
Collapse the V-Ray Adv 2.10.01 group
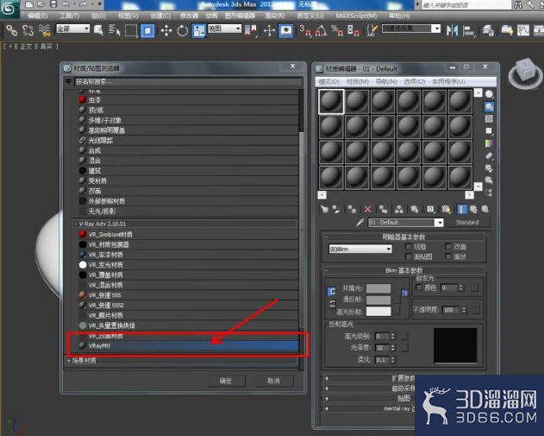[75, 224]
